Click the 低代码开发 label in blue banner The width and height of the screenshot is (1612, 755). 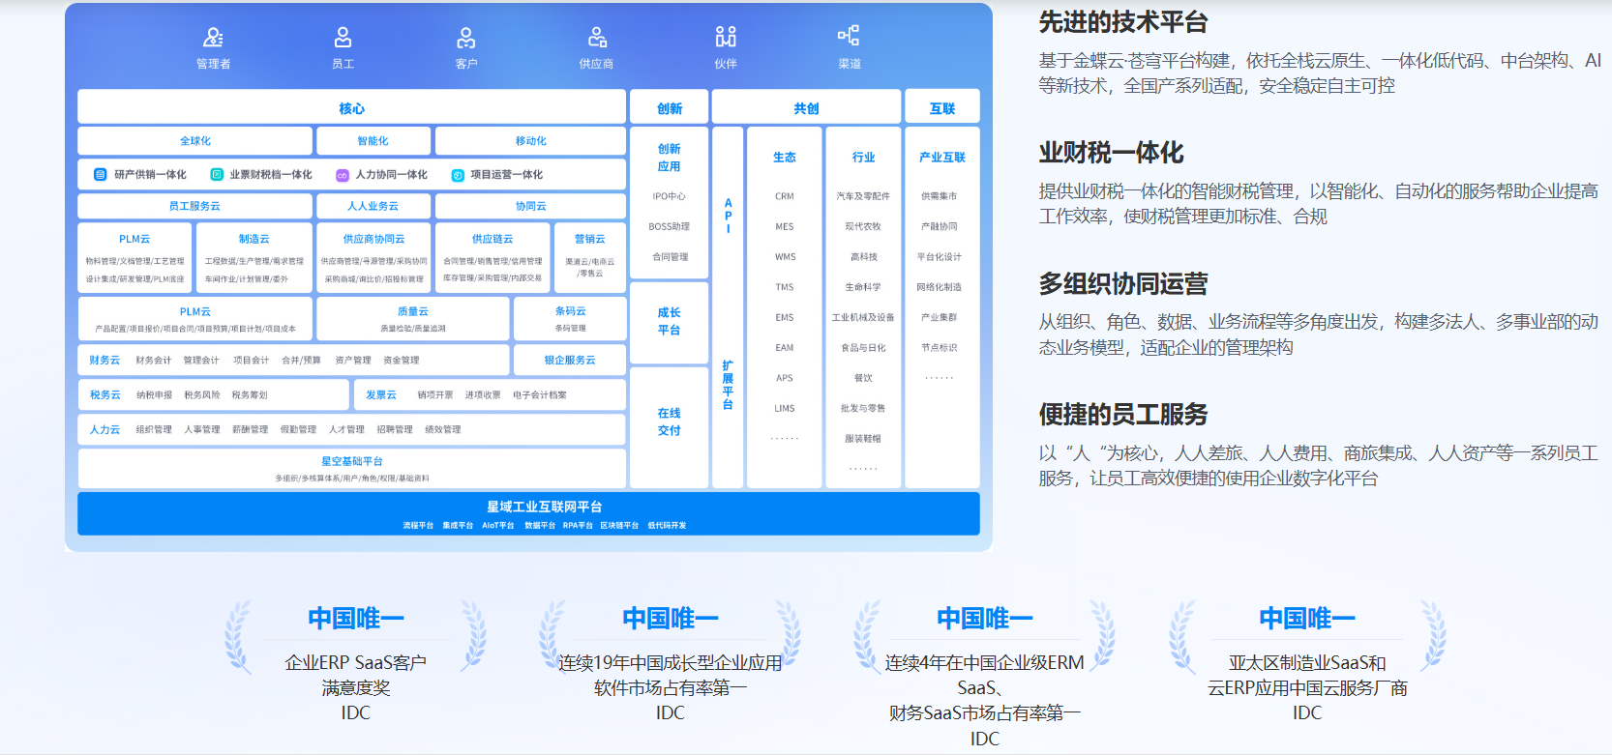pos(667,526)
